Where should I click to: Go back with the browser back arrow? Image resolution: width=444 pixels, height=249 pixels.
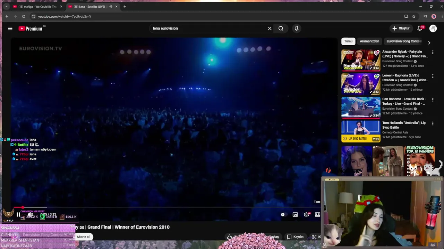click(7, 16)
